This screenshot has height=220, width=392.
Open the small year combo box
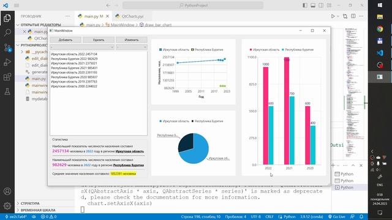[x=132, y=47]
